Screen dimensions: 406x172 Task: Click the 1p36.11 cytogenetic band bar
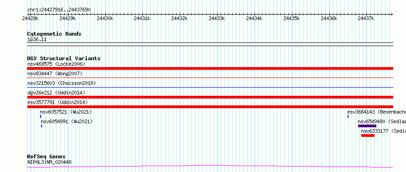pyautogui.click(x=210, y=44)
